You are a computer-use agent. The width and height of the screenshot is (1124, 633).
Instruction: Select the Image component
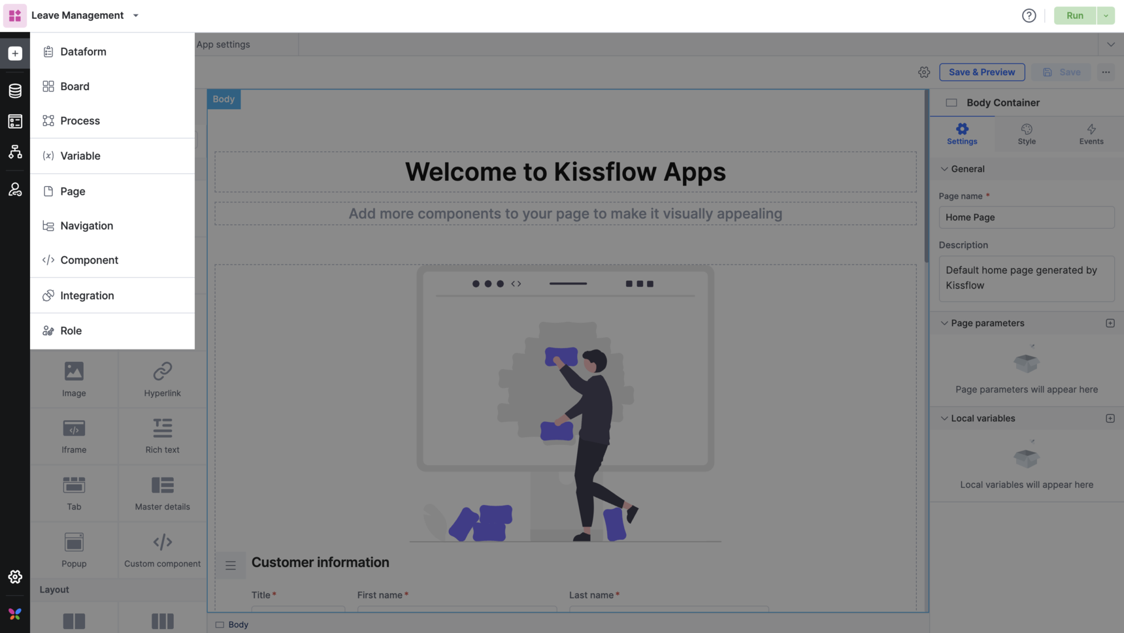tap(74, 380)
